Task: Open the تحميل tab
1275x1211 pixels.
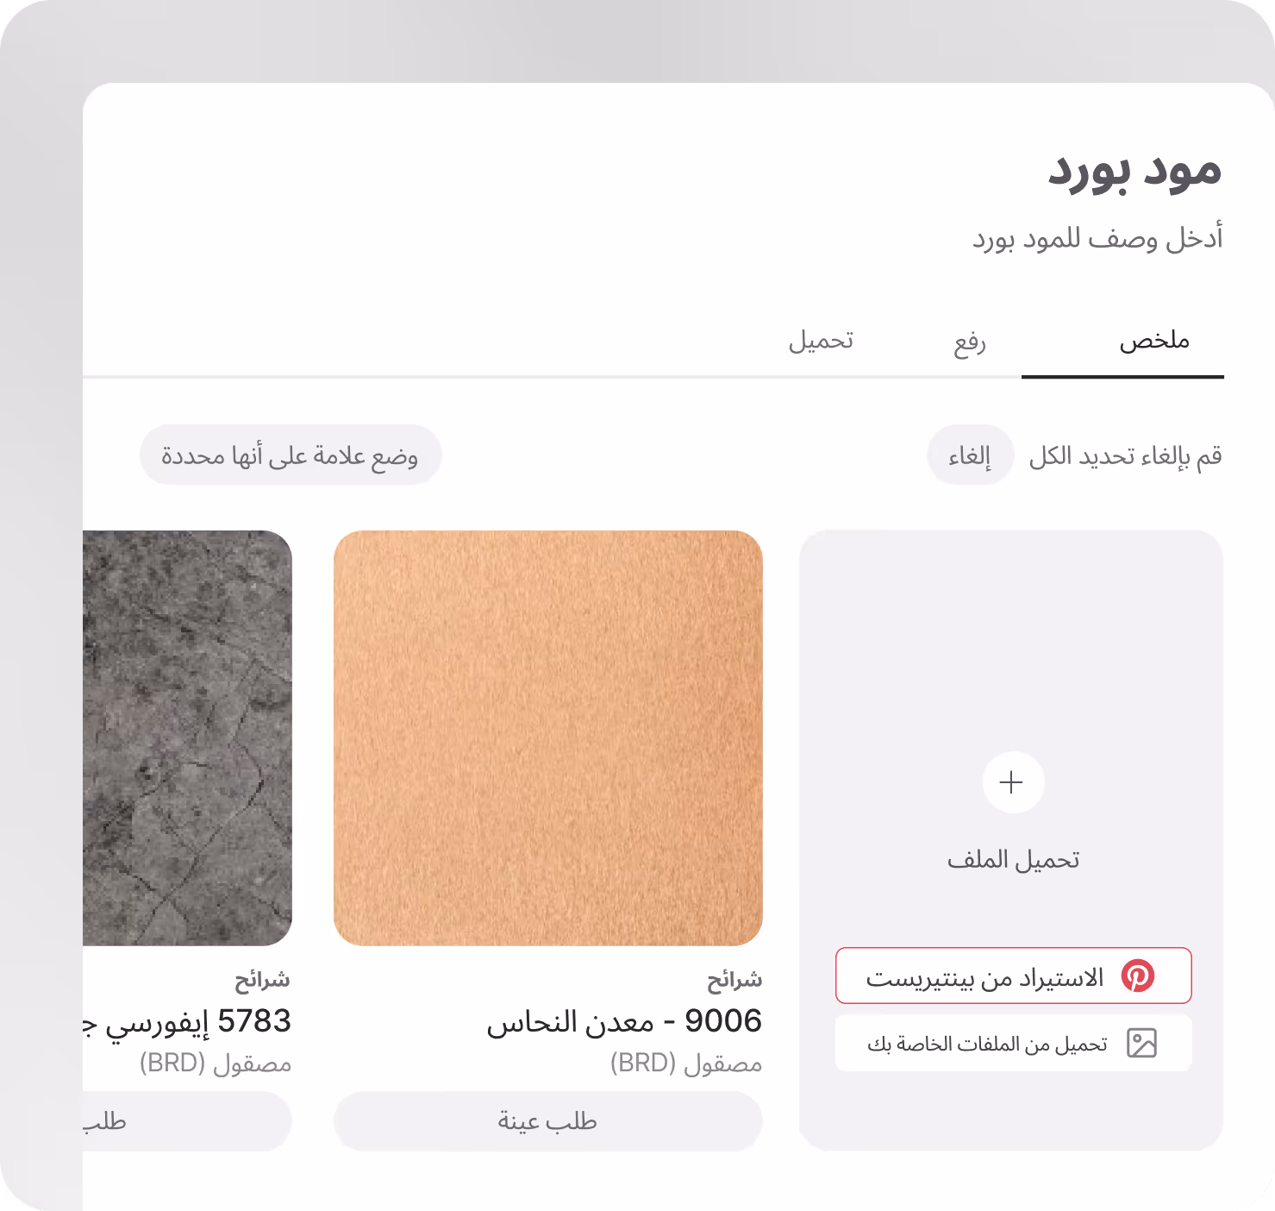Action: (821, 341)
